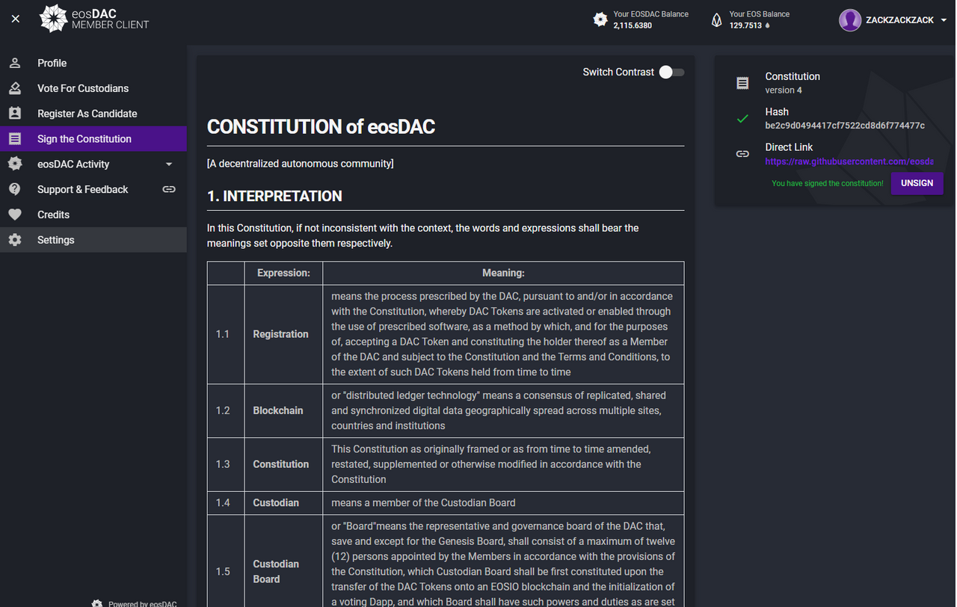Go to Vote For Custodians
The height and width of the screenshot is (607, 957).
(x=93, y=88)
